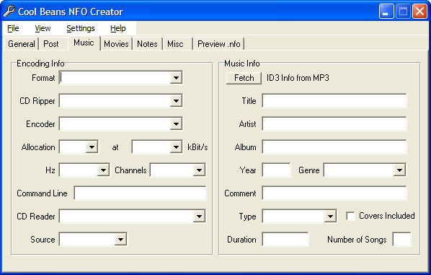This screenshot has height=275, width=431.
Task: Select the Music tab
Action: click(84, 43)
